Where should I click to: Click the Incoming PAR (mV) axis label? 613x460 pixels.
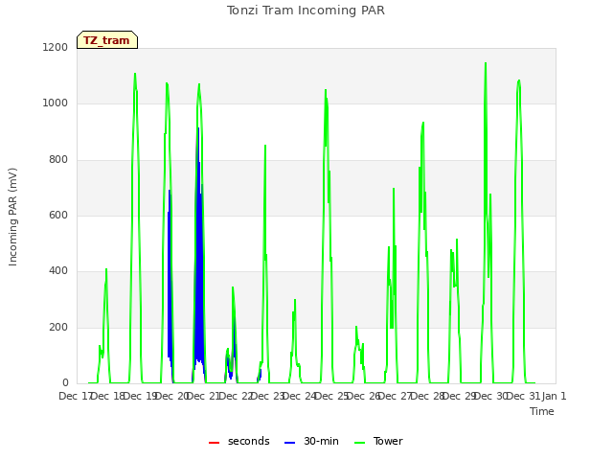coord(12,218)
